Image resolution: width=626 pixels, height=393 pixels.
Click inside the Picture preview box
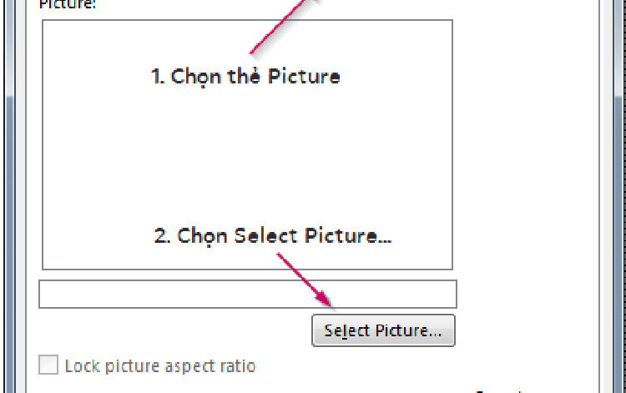(x=247, y=144)
